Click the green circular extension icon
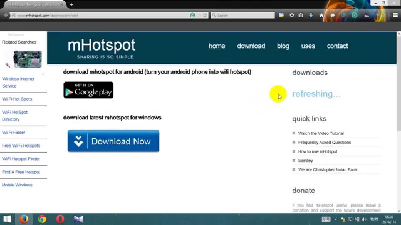 click(354, 15)
